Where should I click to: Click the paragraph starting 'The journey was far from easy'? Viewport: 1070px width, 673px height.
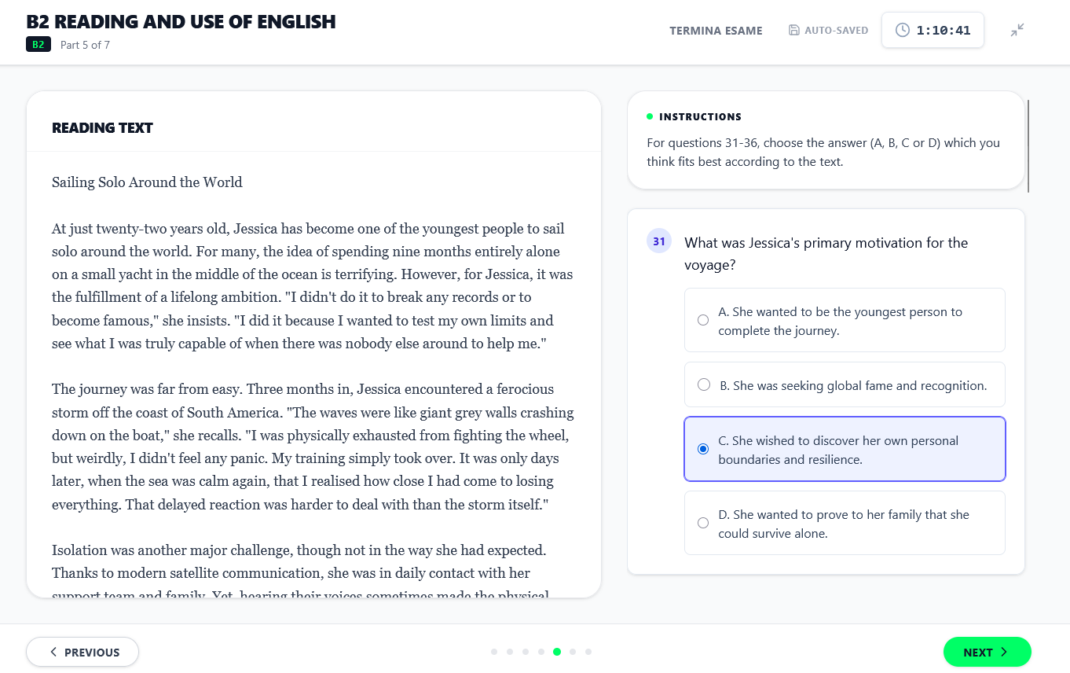pyautogui.click(x=313, y=447)
